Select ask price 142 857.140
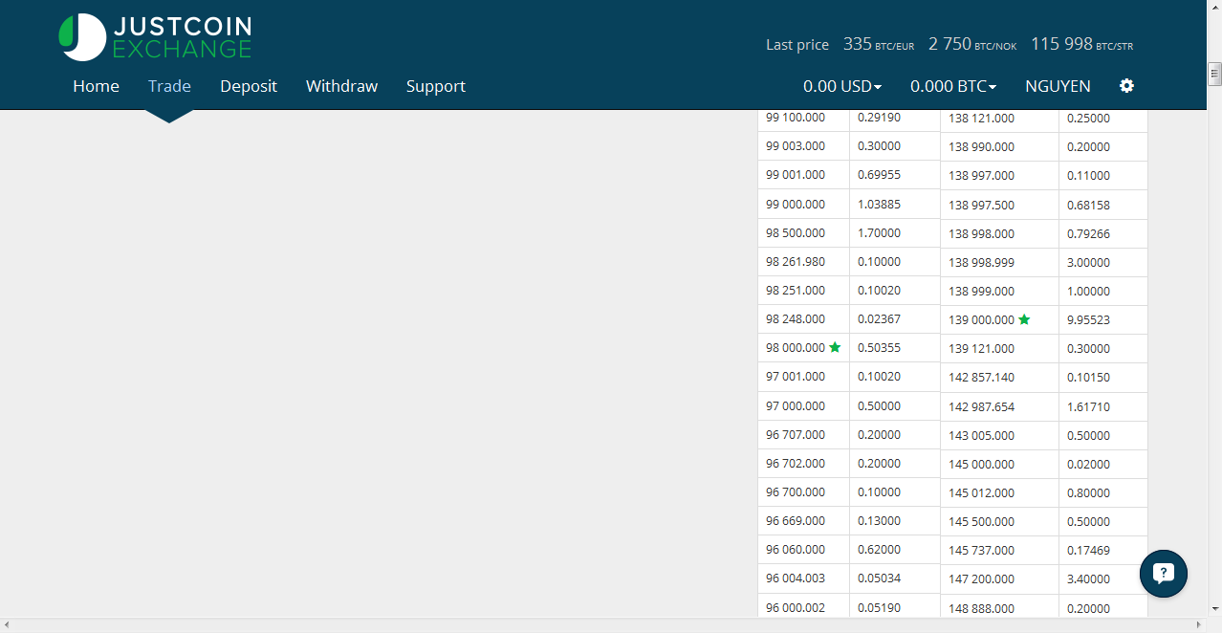Viewport: 1222px width, 633px height. (x=982, y=377)
